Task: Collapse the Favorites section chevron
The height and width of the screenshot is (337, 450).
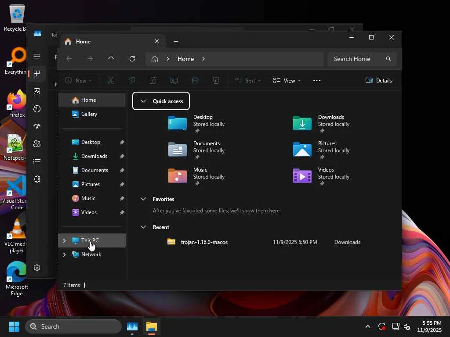Action: tap(143, 199)
